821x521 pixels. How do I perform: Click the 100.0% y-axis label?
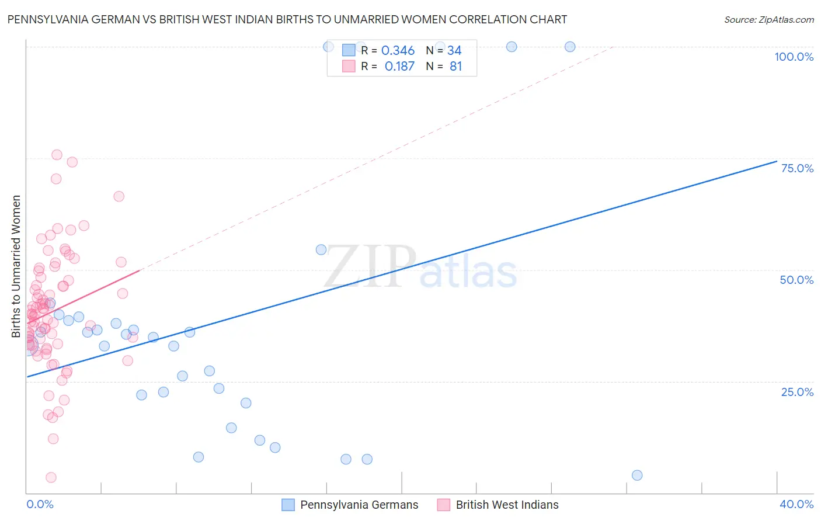(794, 57)
